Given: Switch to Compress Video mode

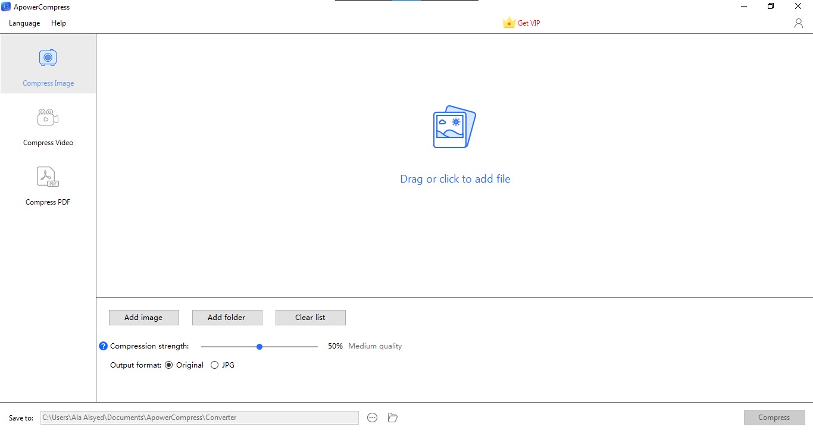Looking at the screenshot, I should pos(48,127).
